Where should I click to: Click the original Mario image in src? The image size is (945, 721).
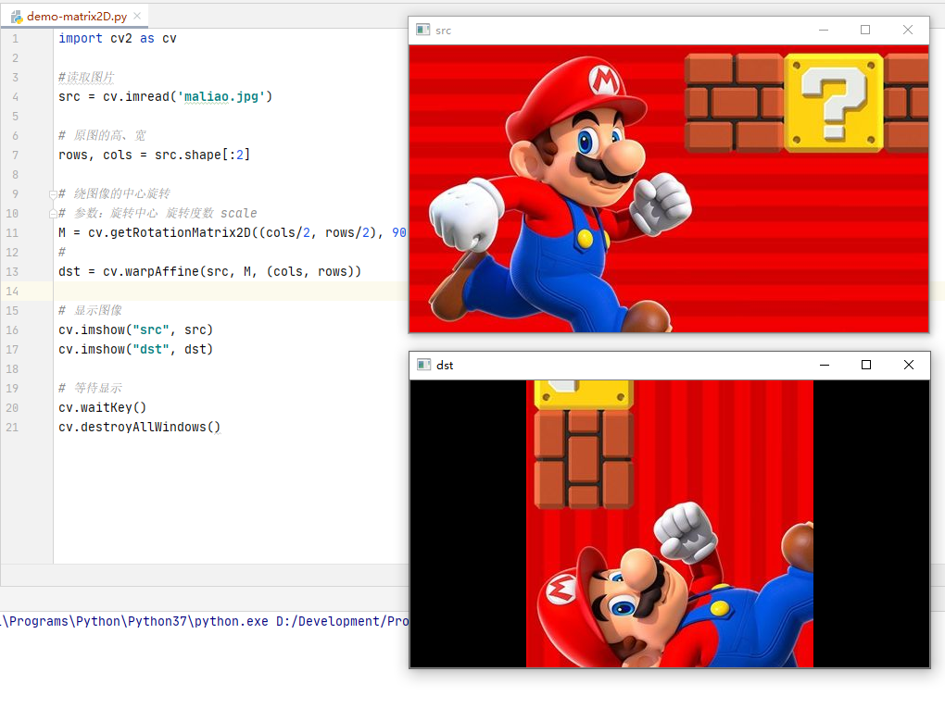pyautogui.click(x=669, y=189)
